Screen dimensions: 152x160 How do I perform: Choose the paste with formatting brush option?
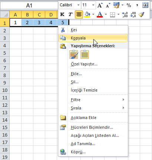[74, 54]
